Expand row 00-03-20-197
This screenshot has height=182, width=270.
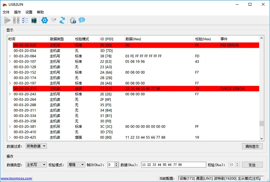[x=10, y=83]
